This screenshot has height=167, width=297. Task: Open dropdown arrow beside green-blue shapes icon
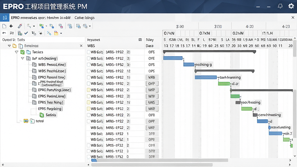(x=46, y=26)
